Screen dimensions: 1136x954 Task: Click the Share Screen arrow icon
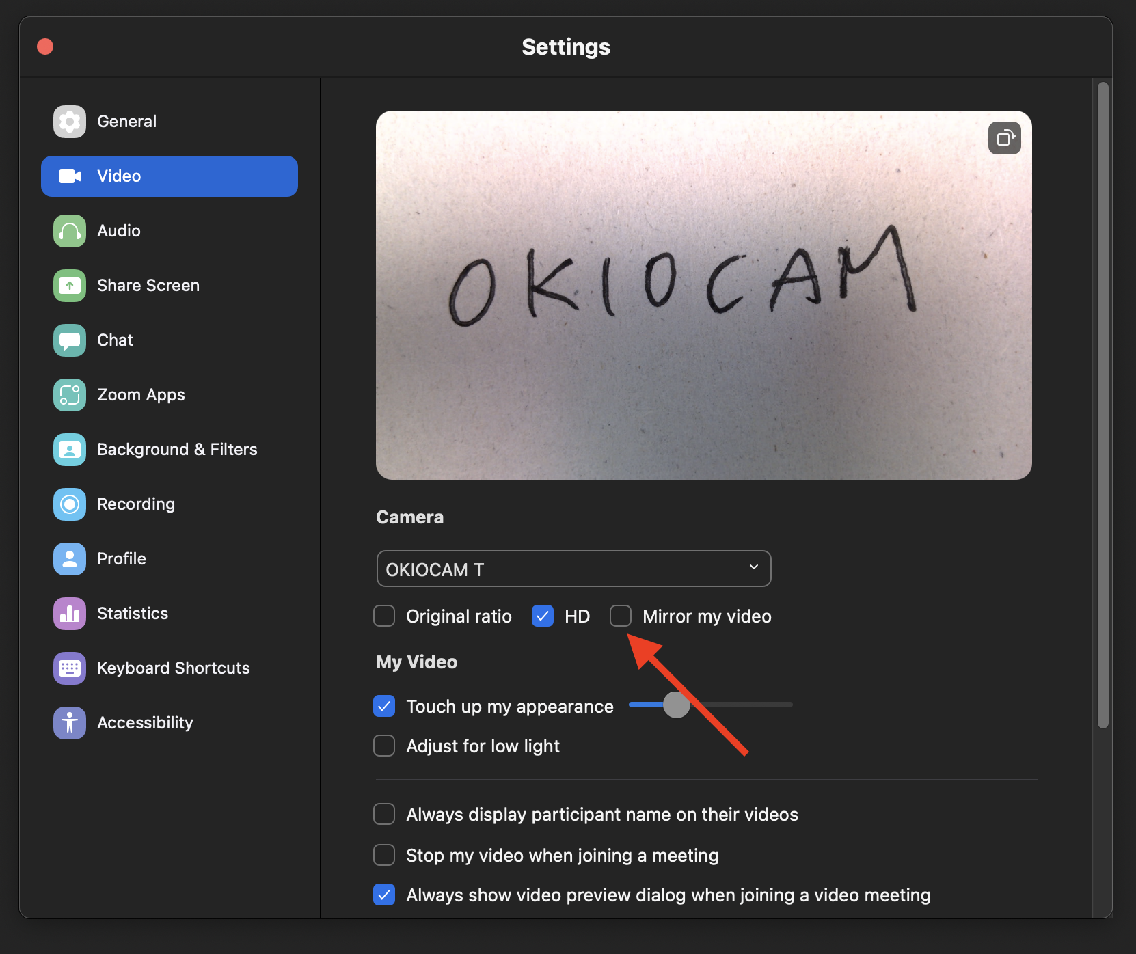[70, 286]
